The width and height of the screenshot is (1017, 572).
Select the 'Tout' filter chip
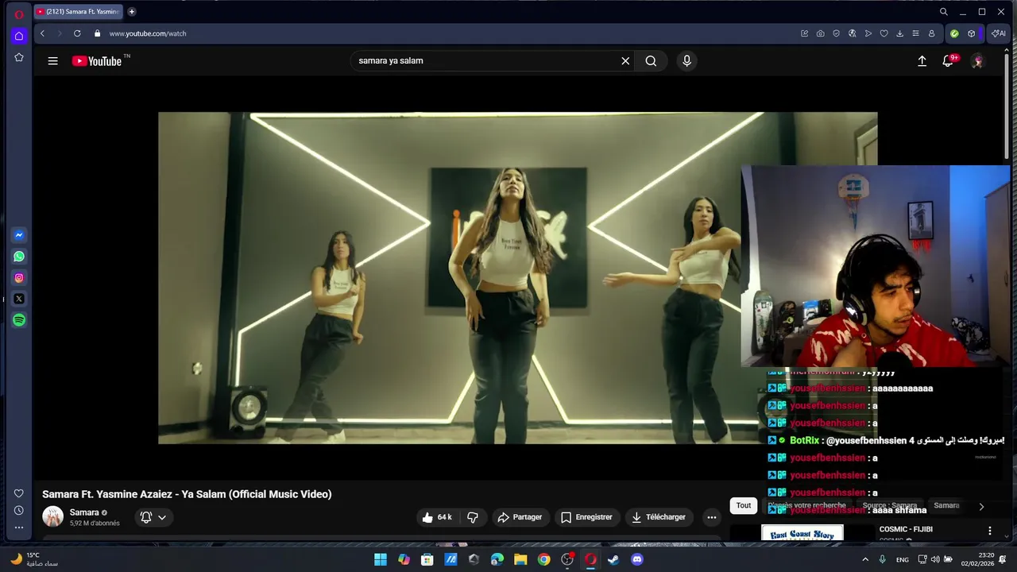pos(744,505)
